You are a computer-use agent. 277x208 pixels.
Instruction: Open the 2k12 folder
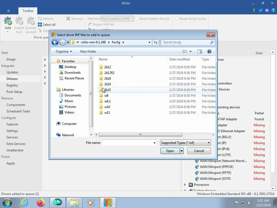[107, 67]
